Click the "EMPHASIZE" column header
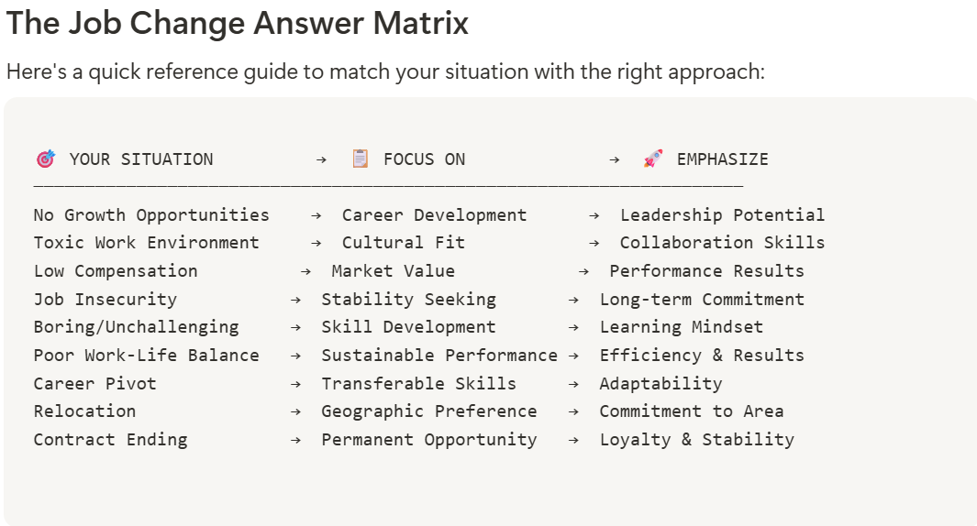This screenshot has width=977, height=526. (x=722, y=159)
